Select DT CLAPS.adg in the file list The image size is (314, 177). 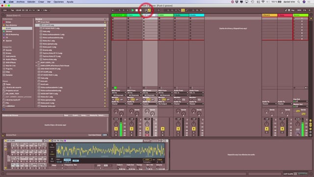pyautogui.click(x=71, y=25)
